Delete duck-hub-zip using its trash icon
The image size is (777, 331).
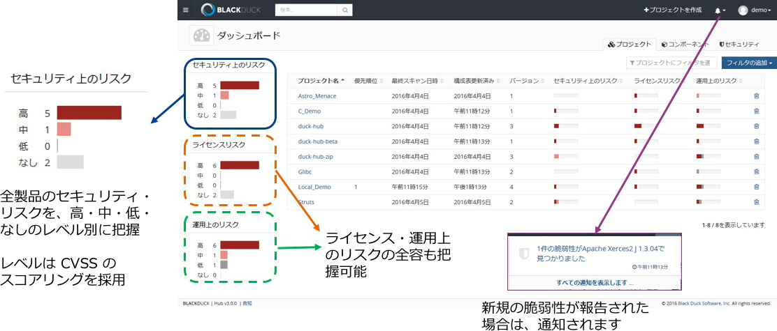click(x=756, y=157)
